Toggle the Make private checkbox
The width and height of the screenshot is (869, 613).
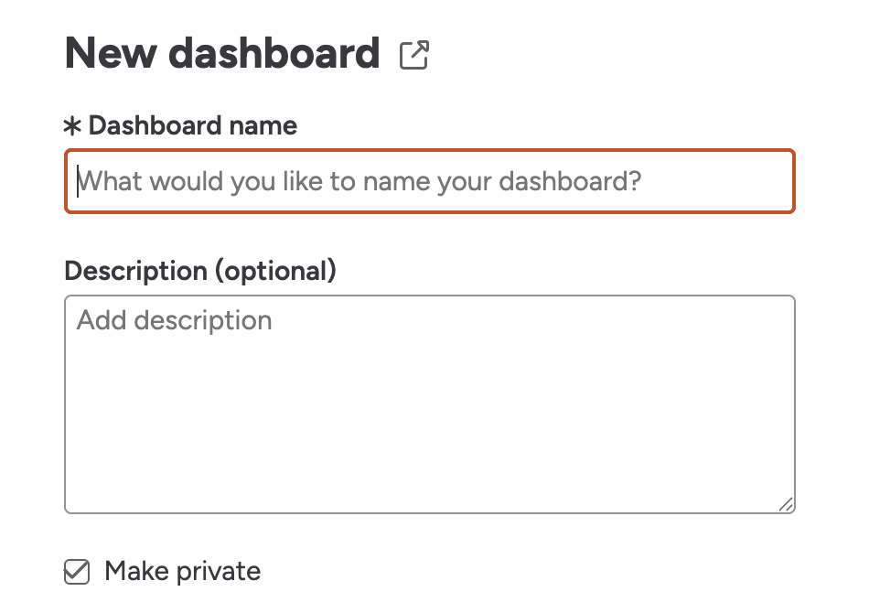tap(77, 572)
